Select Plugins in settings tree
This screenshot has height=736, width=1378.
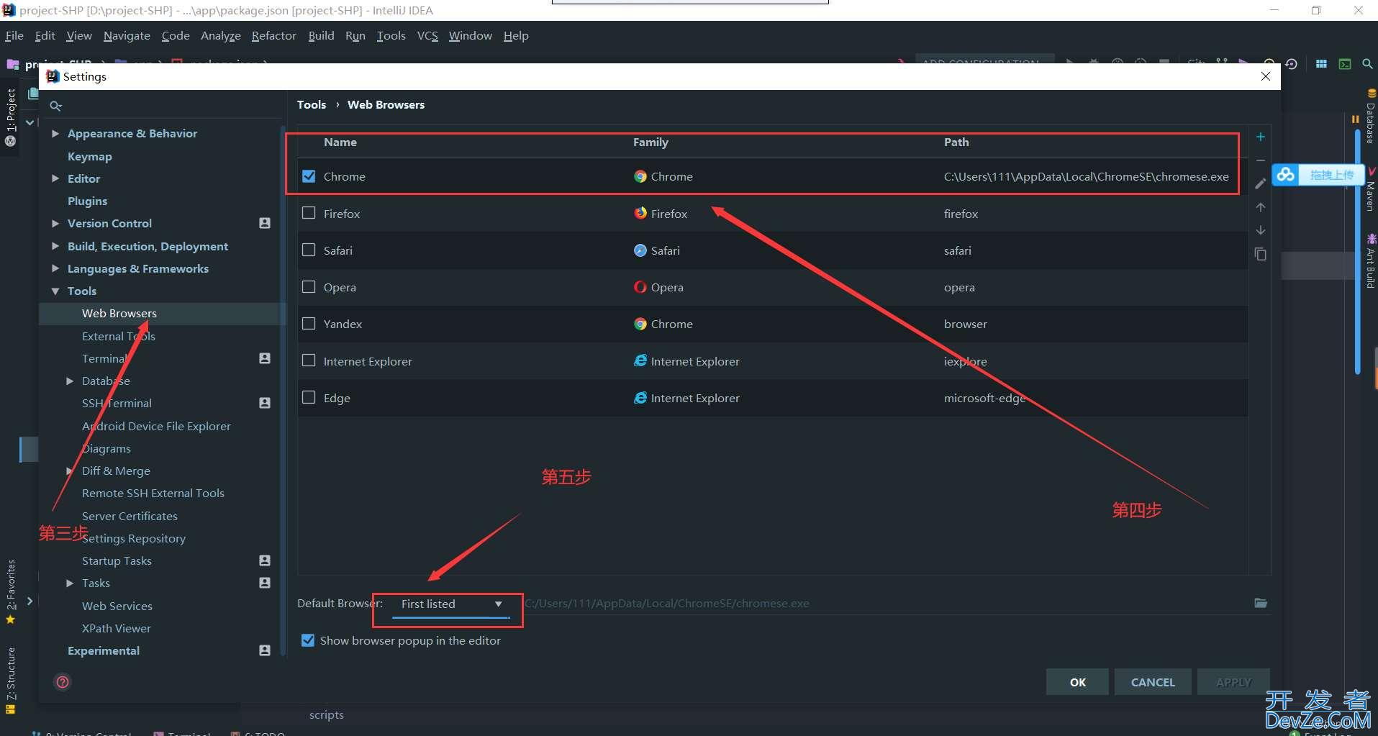click(x=87, y=201)
